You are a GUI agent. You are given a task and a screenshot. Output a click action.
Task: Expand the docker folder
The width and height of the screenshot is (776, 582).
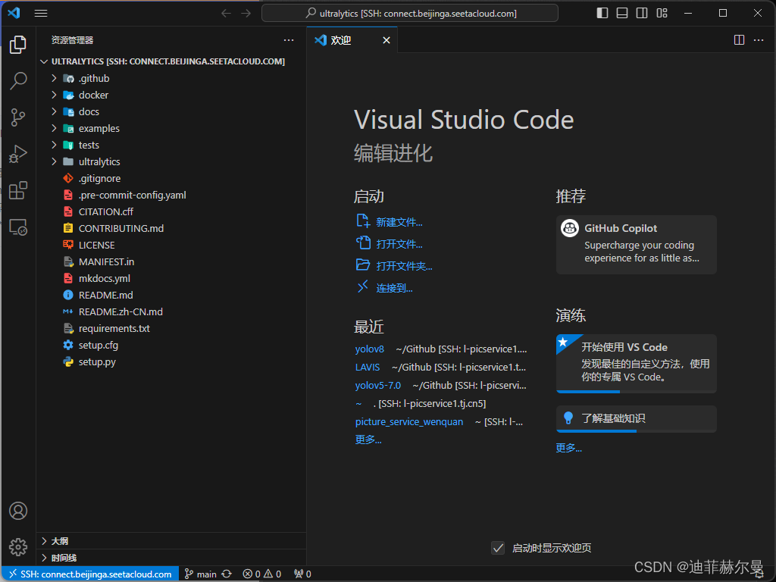[x=171, y=95]
